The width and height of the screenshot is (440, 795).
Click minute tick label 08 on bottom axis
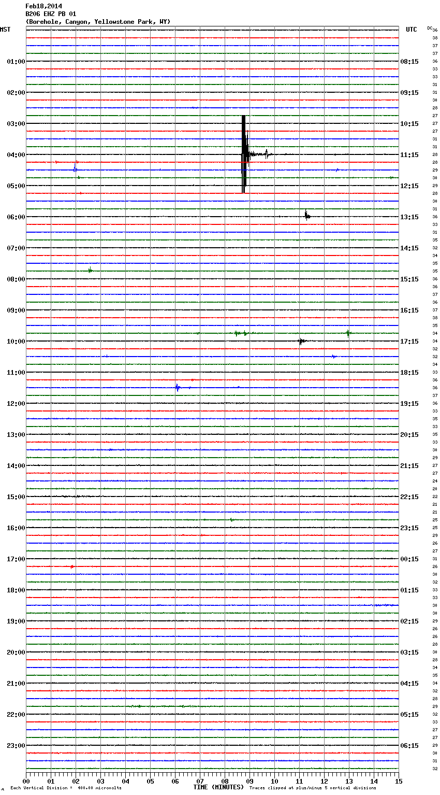[225, 781]
